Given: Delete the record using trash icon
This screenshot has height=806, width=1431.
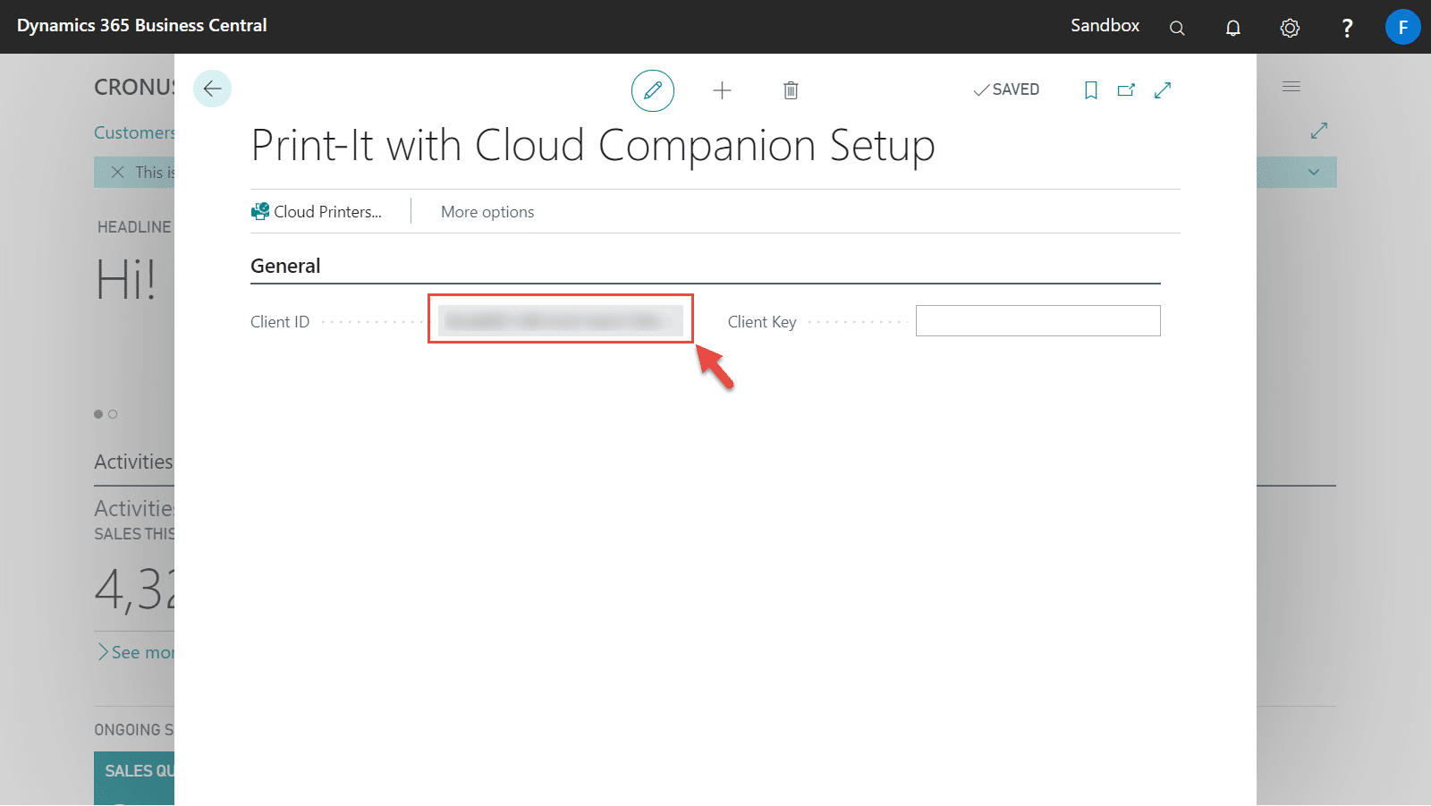Looking at the screenshot, I should coord(791,90).
